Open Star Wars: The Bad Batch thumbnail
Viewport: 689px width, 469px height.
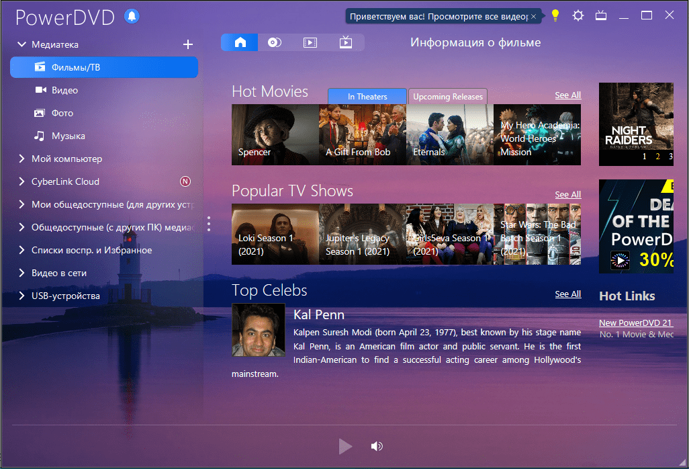[537, 234]
